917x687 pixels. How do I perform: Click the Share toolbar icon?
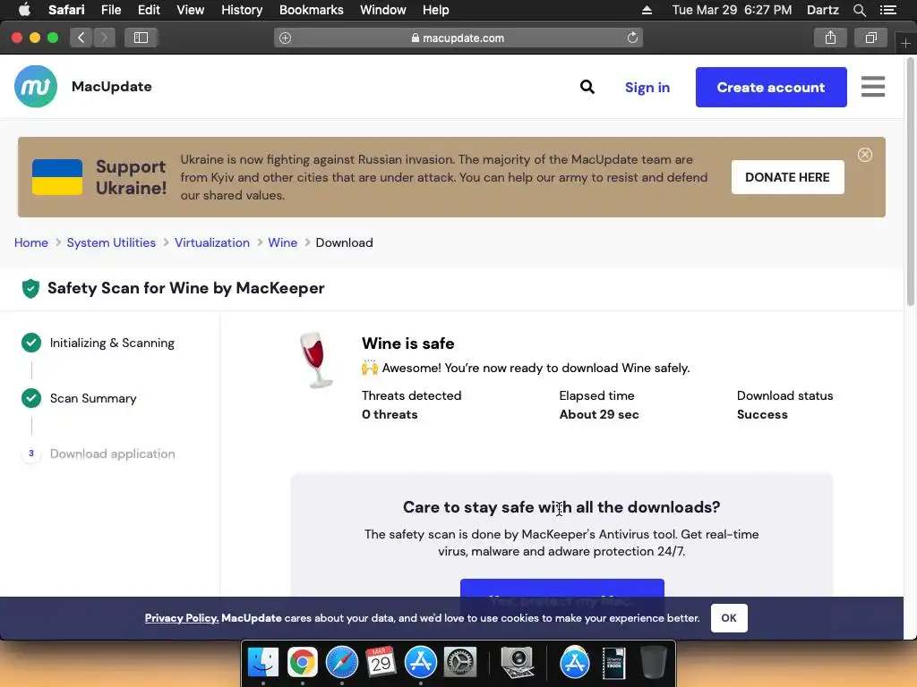point(830,38)
